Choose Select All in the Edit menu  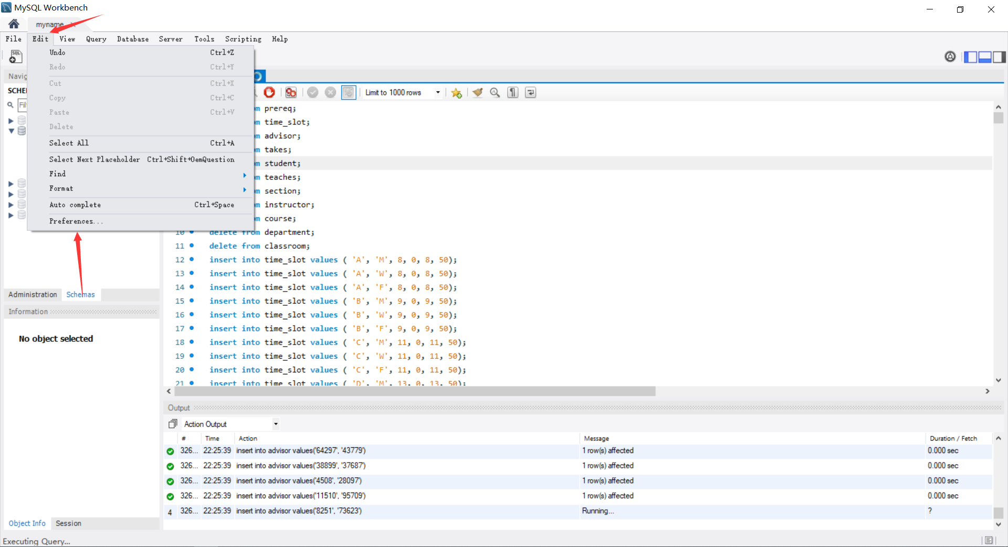tap(69, 143)
